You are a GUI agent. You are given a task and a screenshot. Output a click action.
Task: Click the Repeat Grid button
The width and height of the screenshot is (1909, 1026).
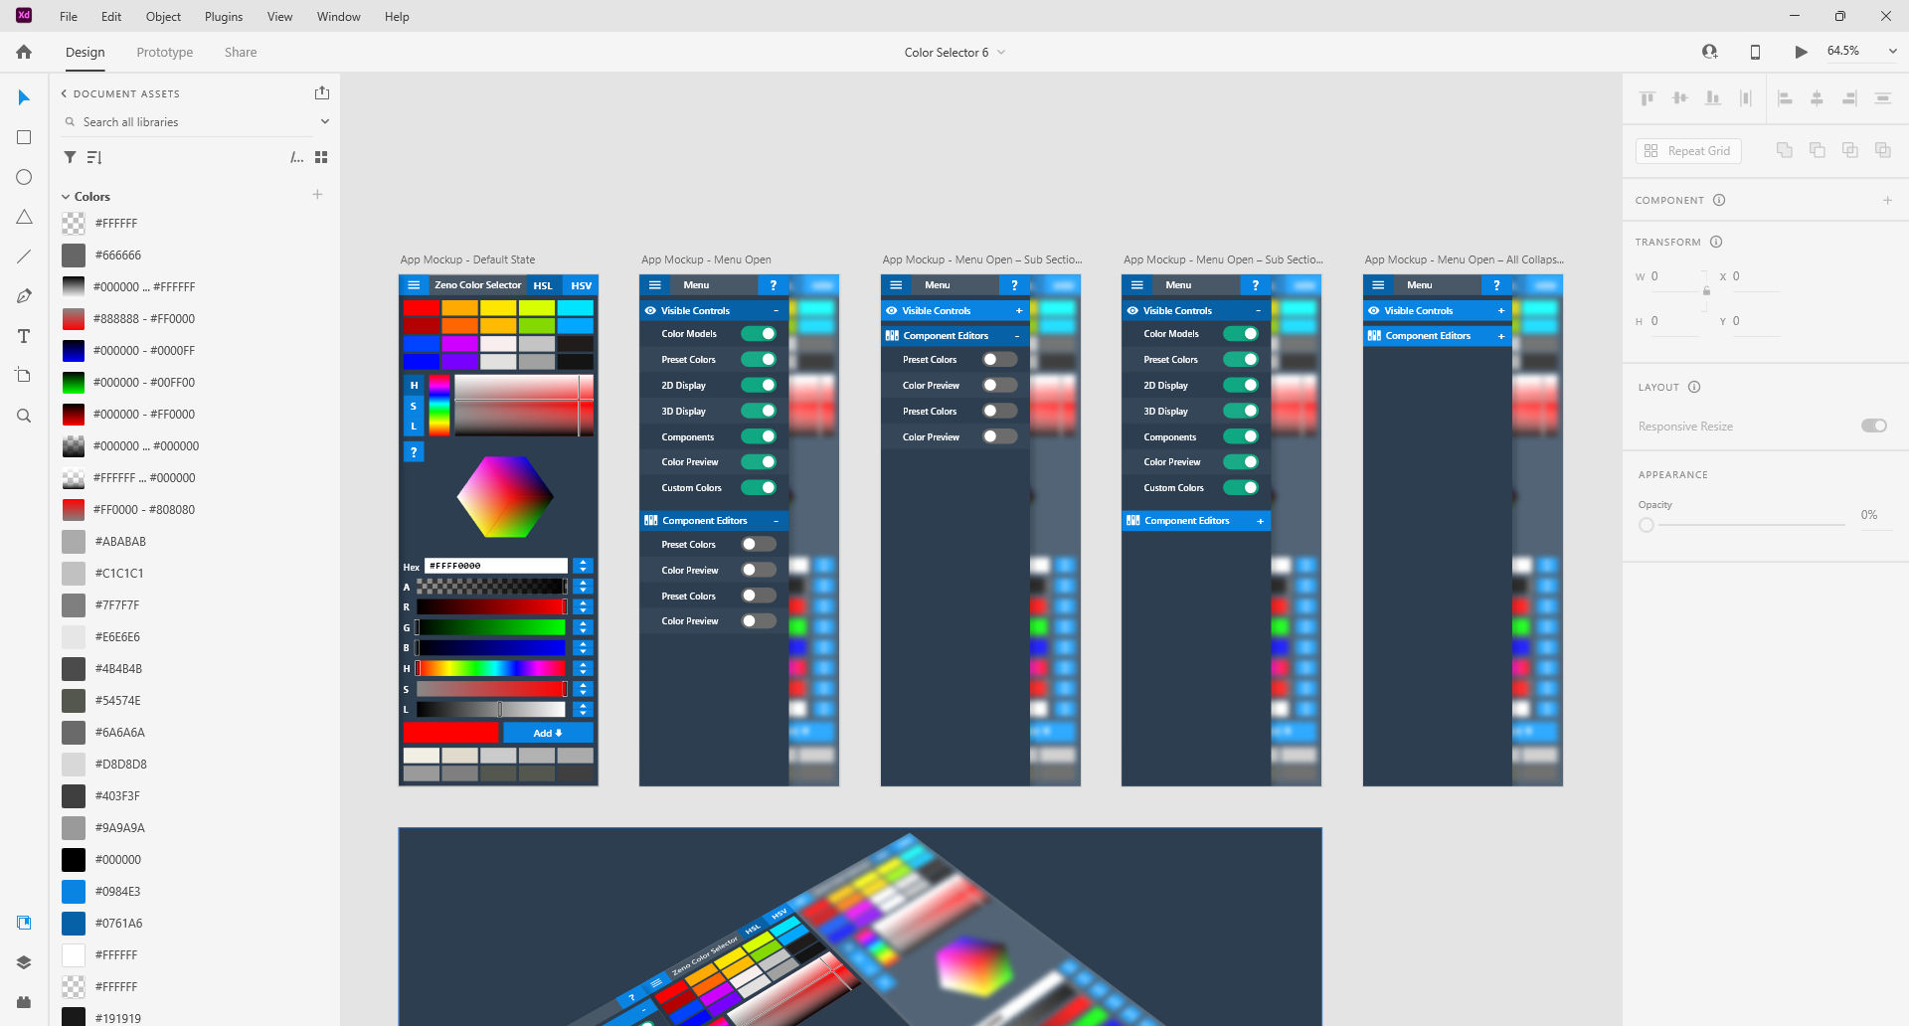[1688, 150]
